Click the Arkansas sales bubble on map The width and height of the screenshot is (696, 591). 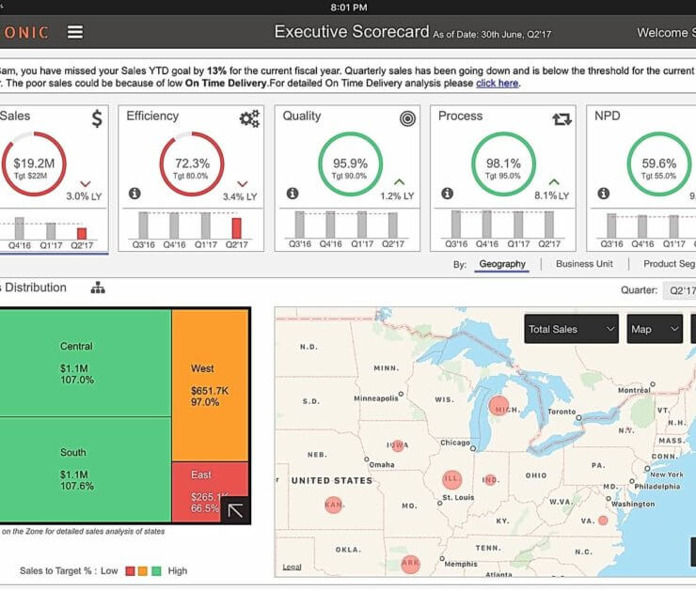411,564
